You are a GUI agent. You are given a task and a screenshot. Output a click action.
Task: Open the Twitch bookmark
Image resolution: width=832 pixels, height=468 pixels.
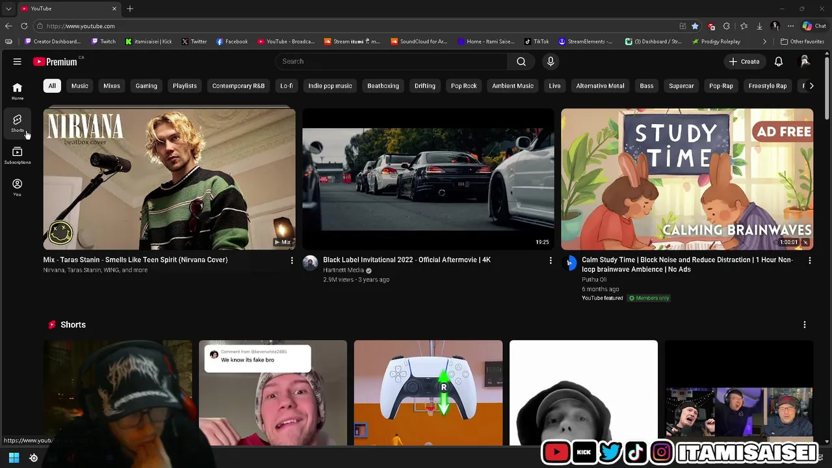tap(104, 42)
